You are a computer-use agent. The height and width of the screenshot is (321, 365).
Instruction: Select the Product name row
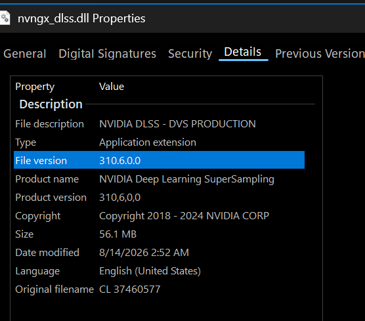[x=160, y=179]
